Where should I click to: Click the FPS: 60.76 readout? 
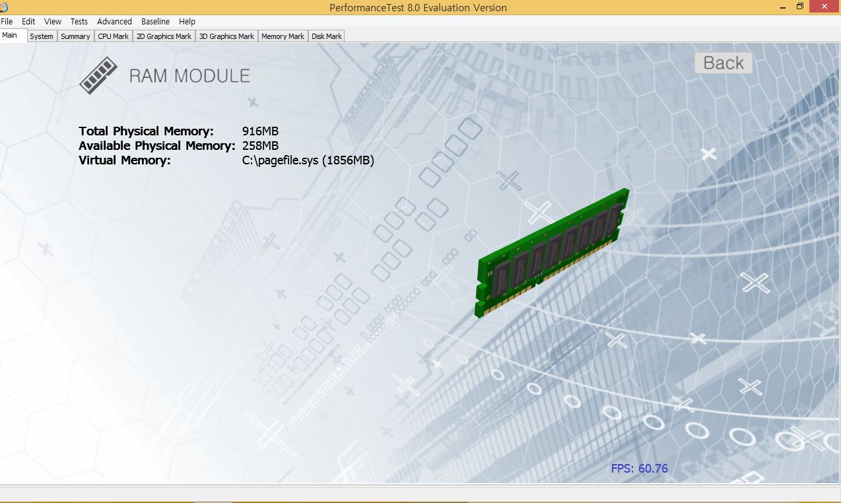pyautogui.click(x=640, y=469)
